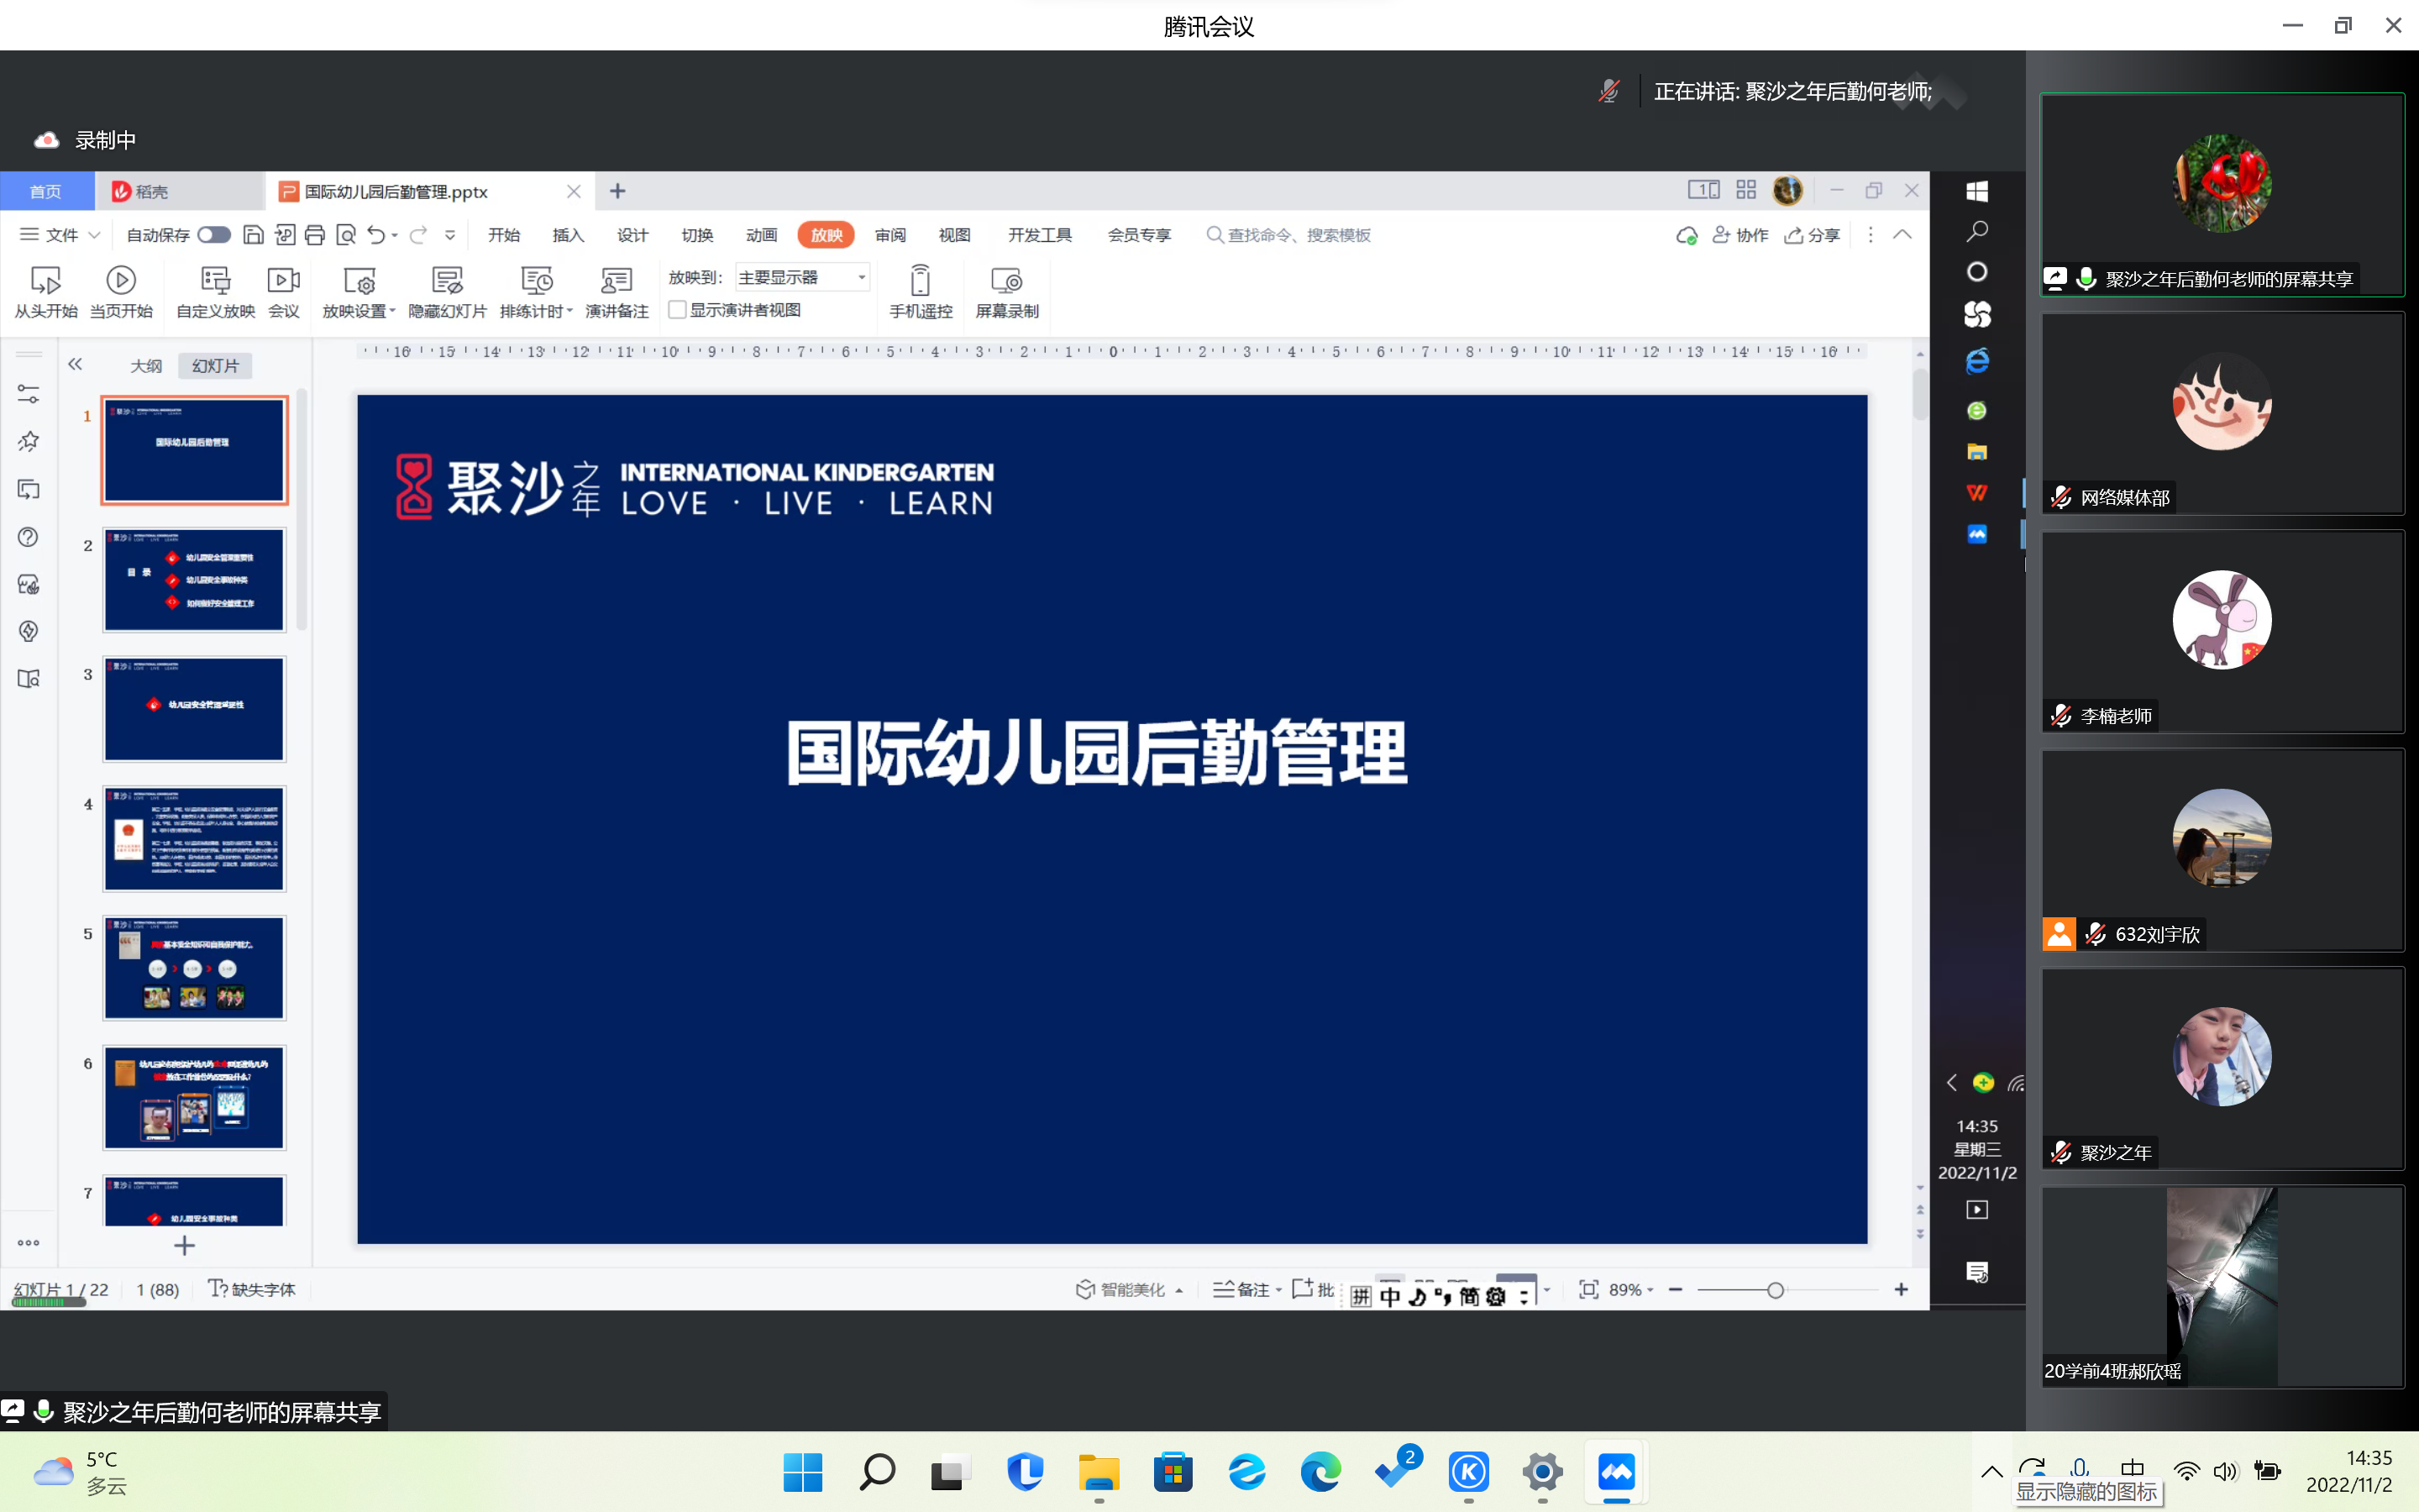The image size is (2419, 1512).
Task: Expand the 主要显示器 display dropdown
Action: 862,277
